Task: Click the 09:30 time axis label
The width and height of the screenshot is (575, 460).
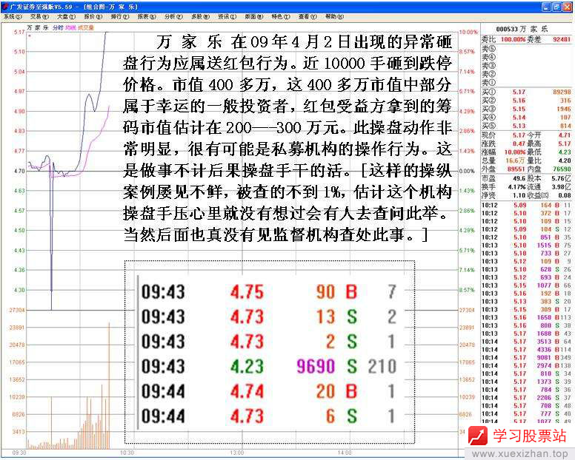Action: point(19,453)
